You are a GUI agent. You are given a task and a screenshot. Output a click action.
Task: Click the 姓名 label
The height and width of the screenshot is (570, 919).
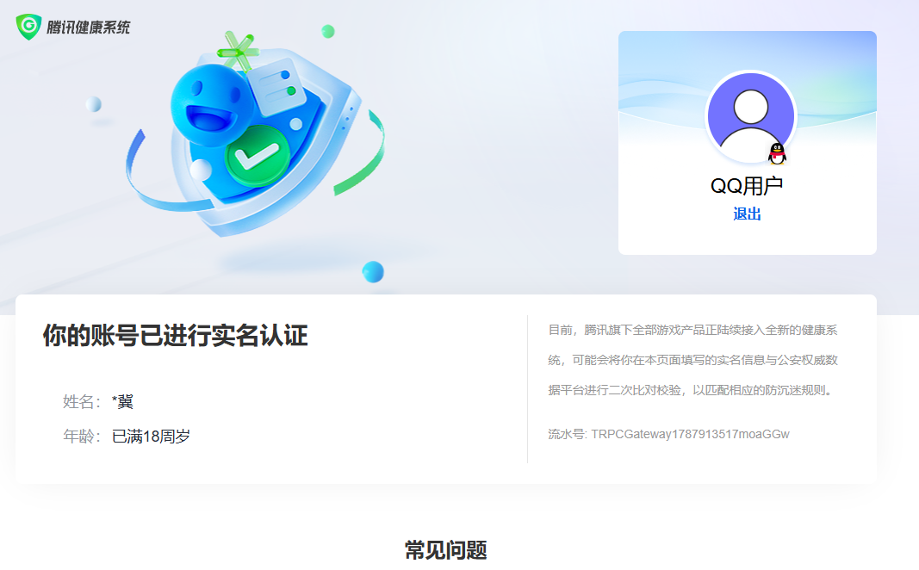click(82, 402)
